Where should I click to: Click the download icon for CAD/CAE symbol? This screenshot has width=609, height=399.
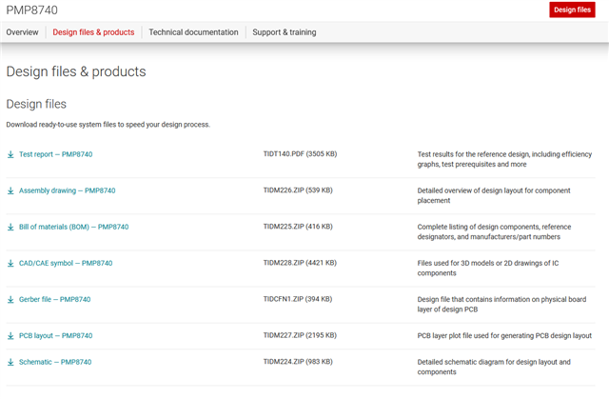[10, 263]
